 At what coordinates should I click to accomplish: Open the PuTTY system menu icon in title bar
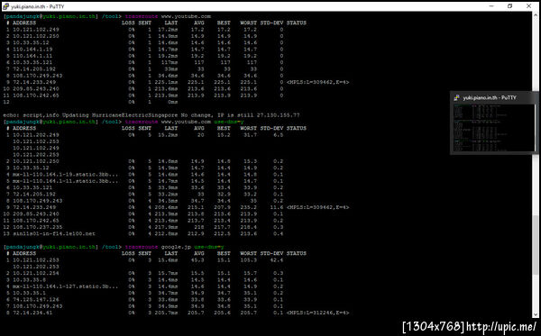click(5, 6)
